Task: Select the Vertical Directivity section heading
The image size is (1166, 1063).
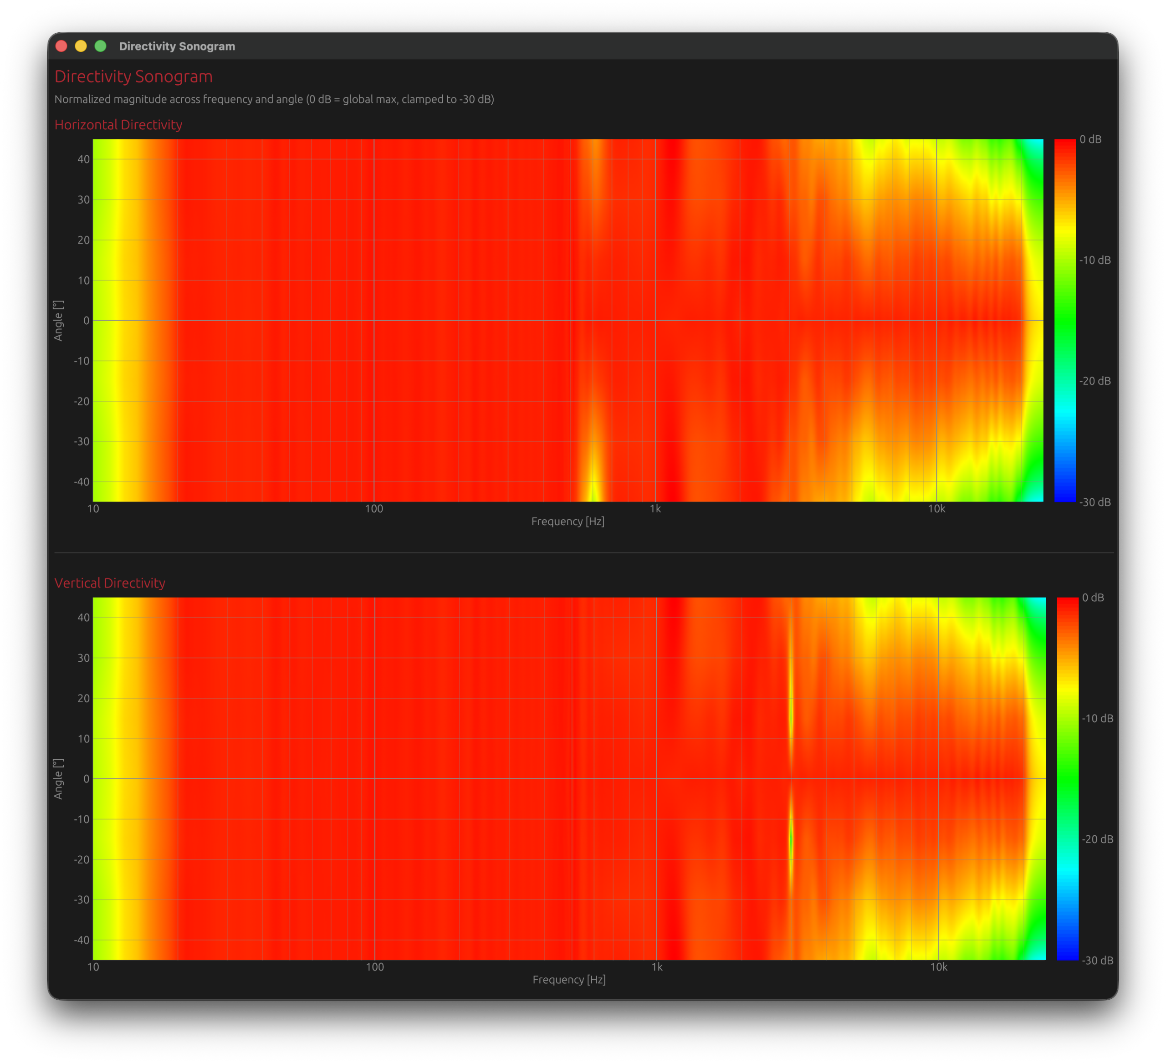Action: coord(110,583)
